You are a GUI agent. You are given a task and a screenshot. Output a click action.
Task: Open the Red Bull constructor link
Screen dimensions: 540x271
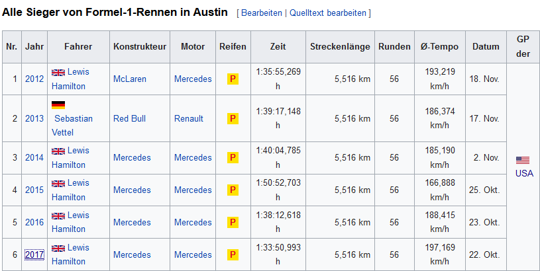(129, 118)
